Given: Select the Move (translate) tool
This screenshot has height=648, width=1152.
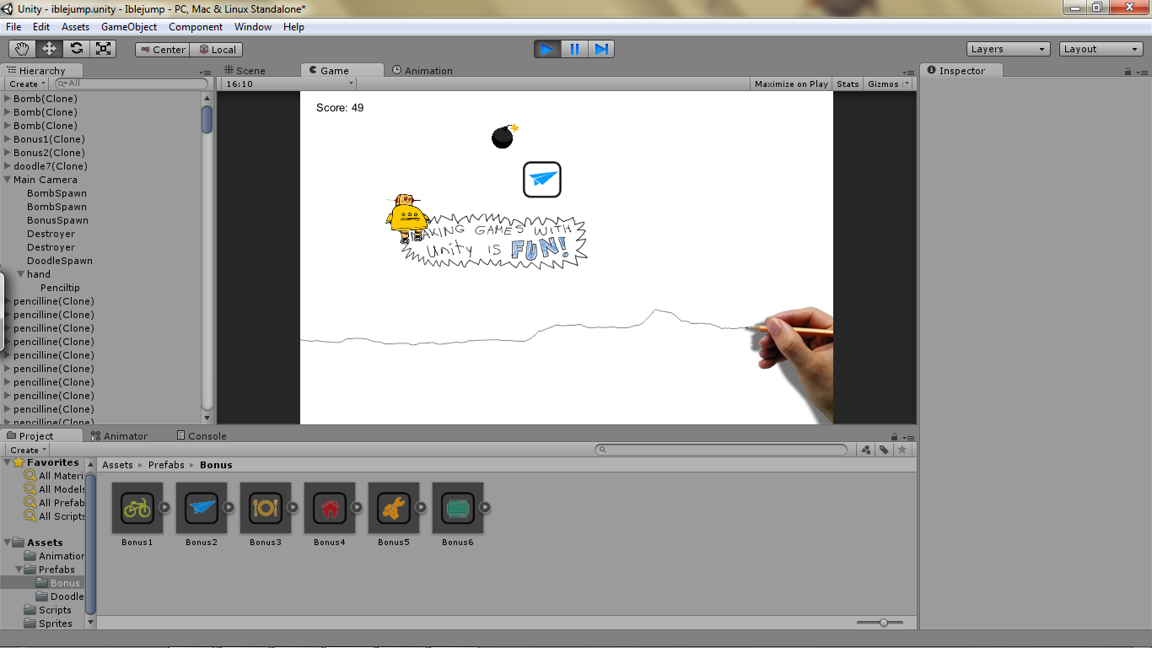Looking at the screenshot, I should pyautogui.click(x=50, y=49).
